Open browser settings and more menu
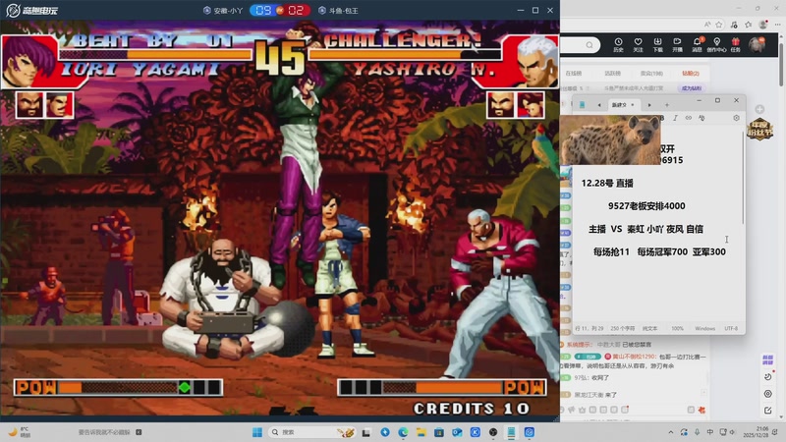Image resolution: width=786 pixels, height=442 pixels. click(778, 24)
